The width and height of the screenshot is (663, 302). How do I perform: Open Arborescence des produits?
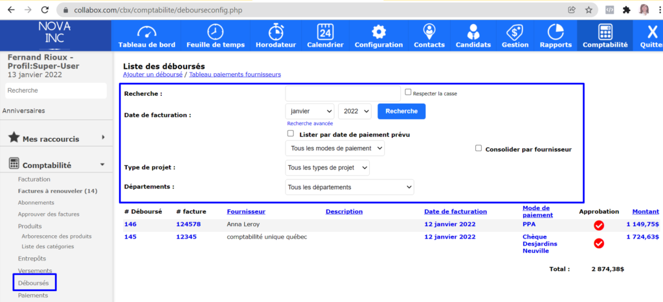click(56, 237)
